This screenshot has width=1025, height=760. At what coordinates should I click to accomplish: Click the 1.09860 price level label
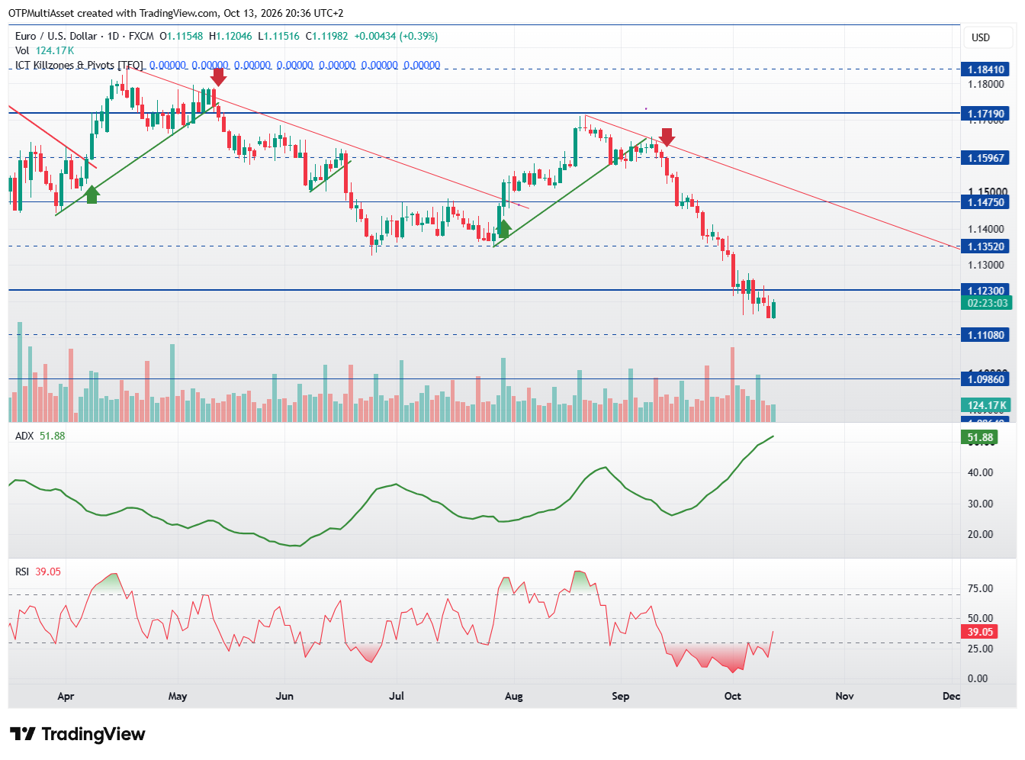point(986,379)
